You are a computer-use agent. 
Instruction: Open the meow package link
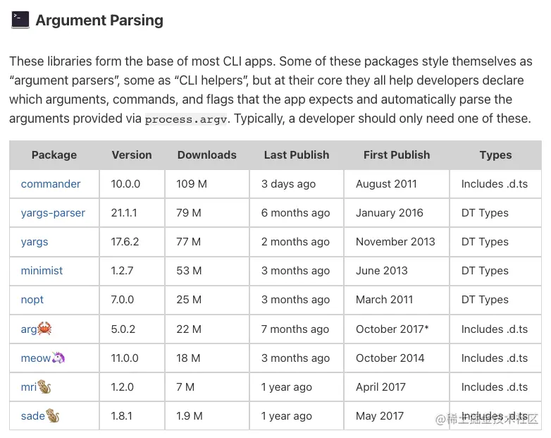[35, 358]
